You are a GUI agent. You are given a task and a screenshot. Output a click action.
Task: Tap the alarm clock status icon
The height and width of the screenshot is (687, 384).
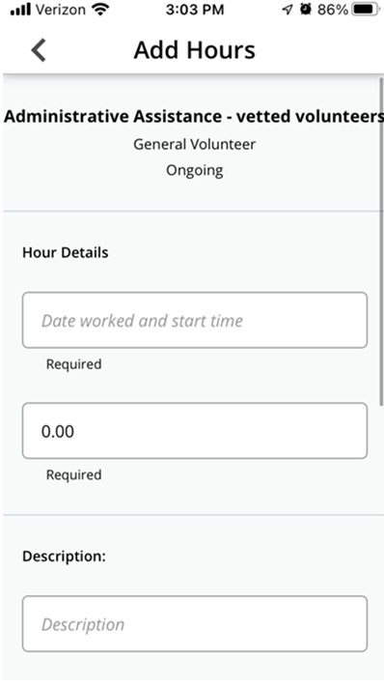click(x=305, y=10)
